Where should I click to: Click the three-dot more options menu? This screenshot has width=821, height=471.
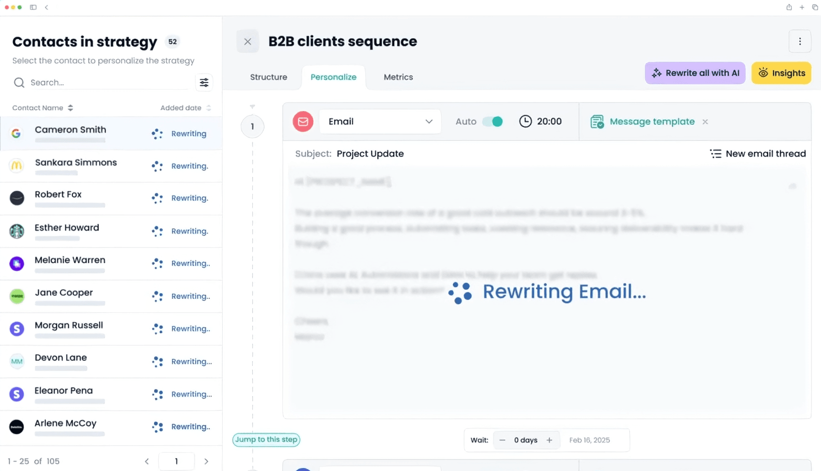click(x=800, y=41)
